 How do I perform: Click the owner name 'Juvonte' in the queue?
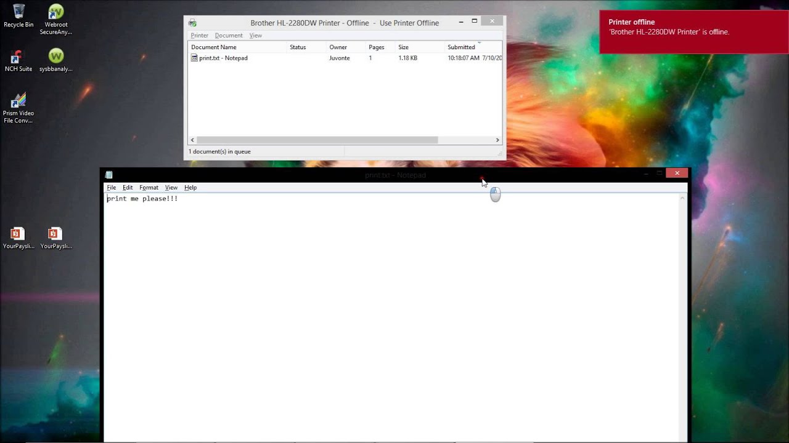click(x=340, y=58)
